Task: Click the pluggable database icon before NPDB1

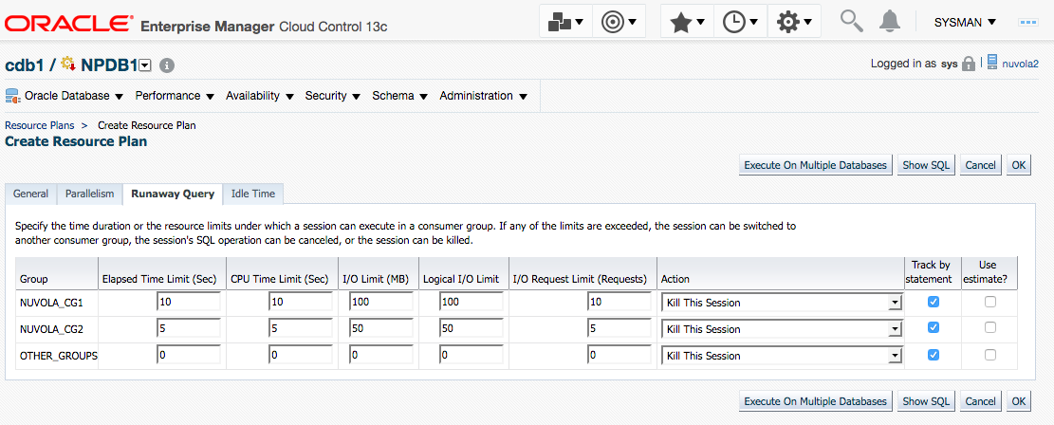Action: tap(68, 64)
